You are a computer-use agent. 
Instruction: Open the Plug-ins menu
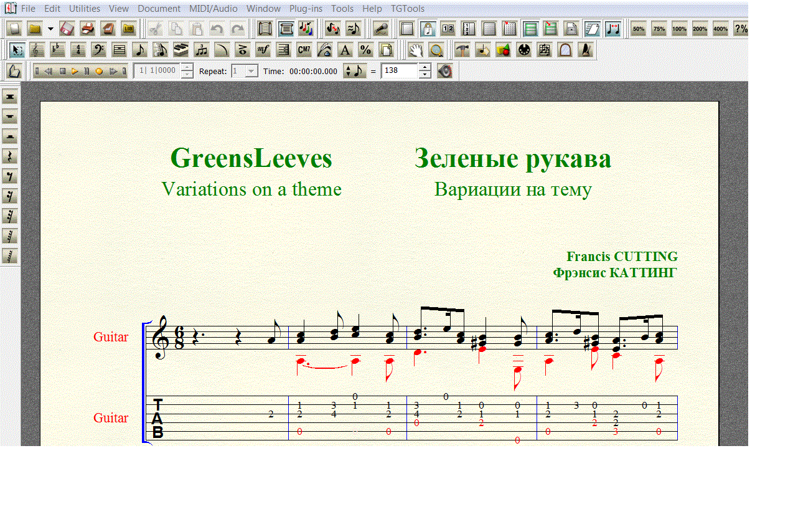pos(306,9)
